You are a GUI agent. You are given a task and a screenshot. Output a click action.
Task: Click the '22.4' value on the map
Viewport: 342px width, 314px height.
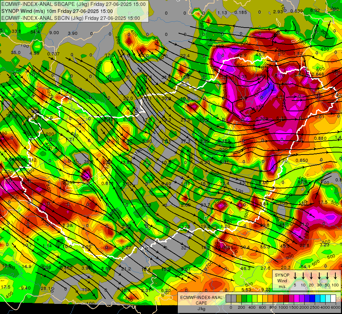tap(185, 56)
